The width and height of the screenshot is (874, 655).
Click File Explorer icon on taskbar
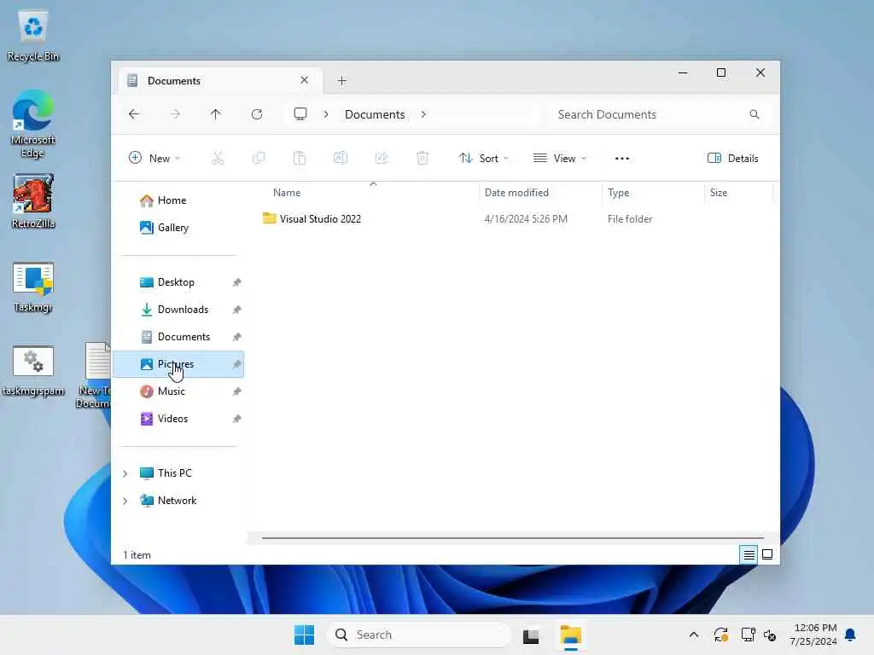[571, 635]
